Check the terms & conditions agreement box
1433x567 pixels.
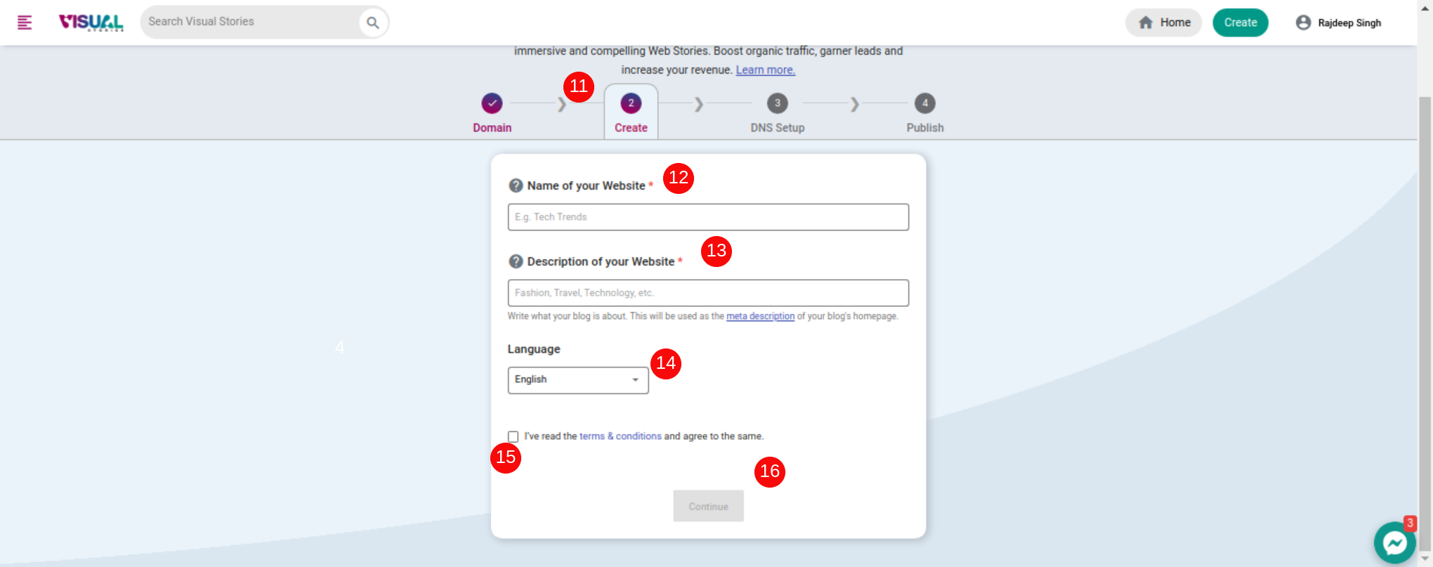(x=513, y=436)
